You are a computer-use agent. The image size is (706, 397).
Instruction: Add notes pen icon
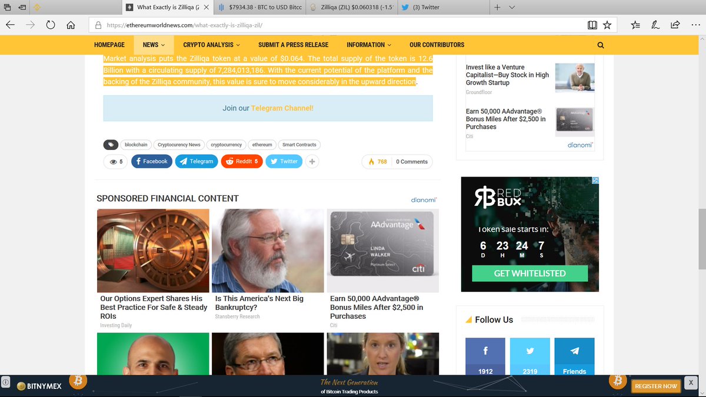[655, 25]
